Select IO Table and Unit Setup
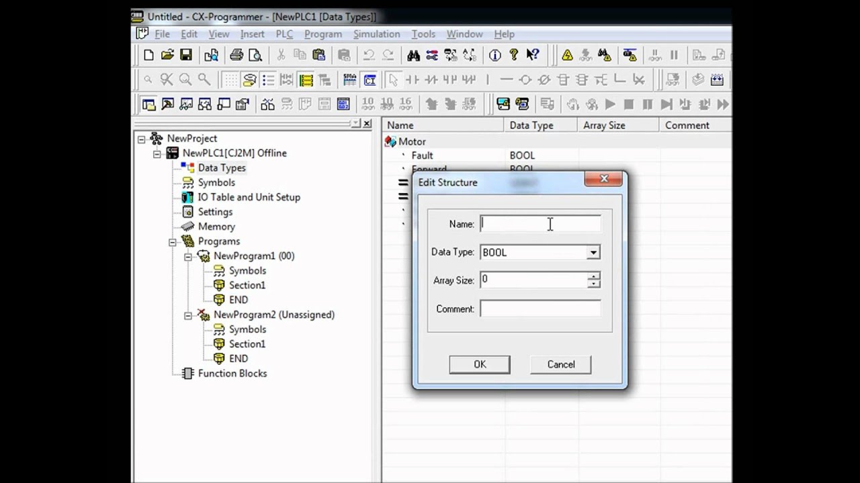 (x=249, y=197)
